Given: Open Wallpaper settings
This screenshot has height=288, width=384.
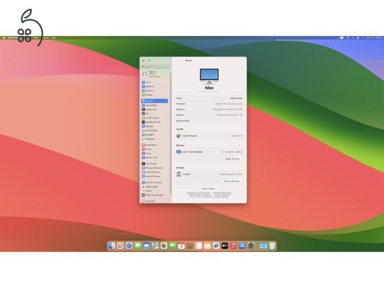Looking at the screenshot, I should tap(155, 139).
